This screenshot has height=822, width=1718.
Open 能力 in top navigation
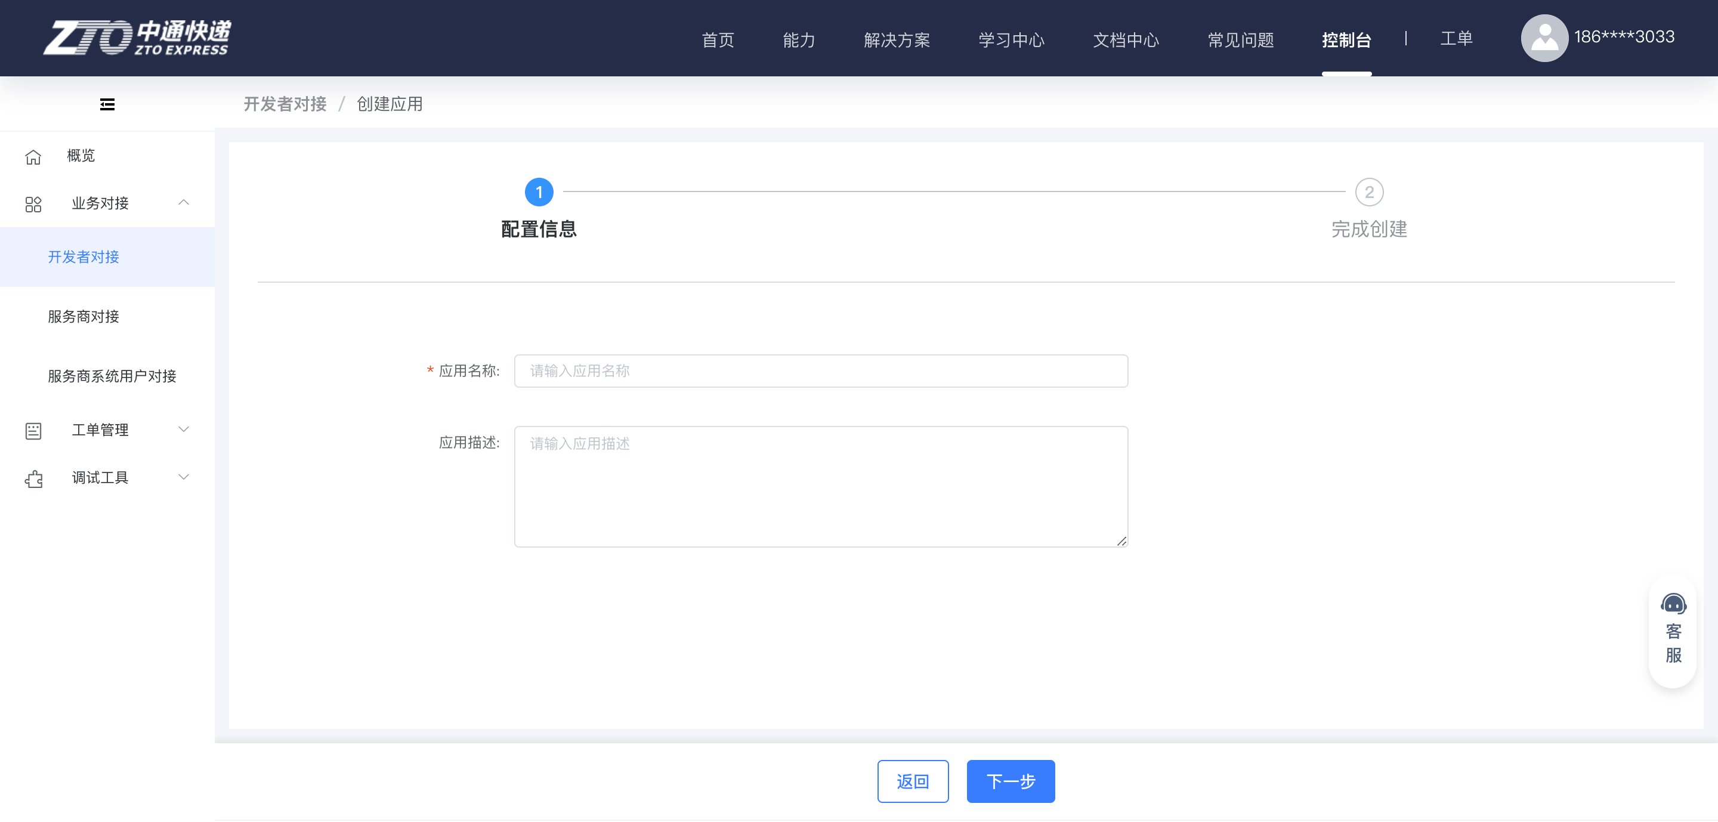pos(798,40)
